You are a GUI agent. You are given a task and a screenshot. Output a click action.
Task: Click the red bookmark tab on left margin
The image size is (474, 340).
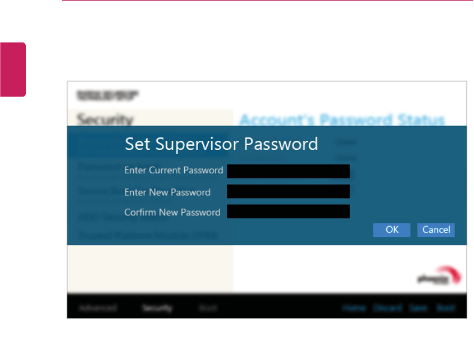point(13,69)
